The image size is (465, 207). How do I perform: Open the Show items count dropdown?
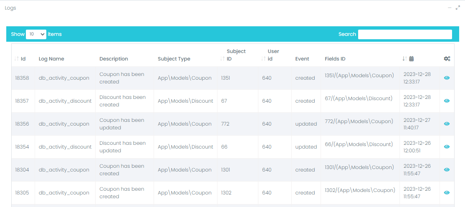click(36, 34)
